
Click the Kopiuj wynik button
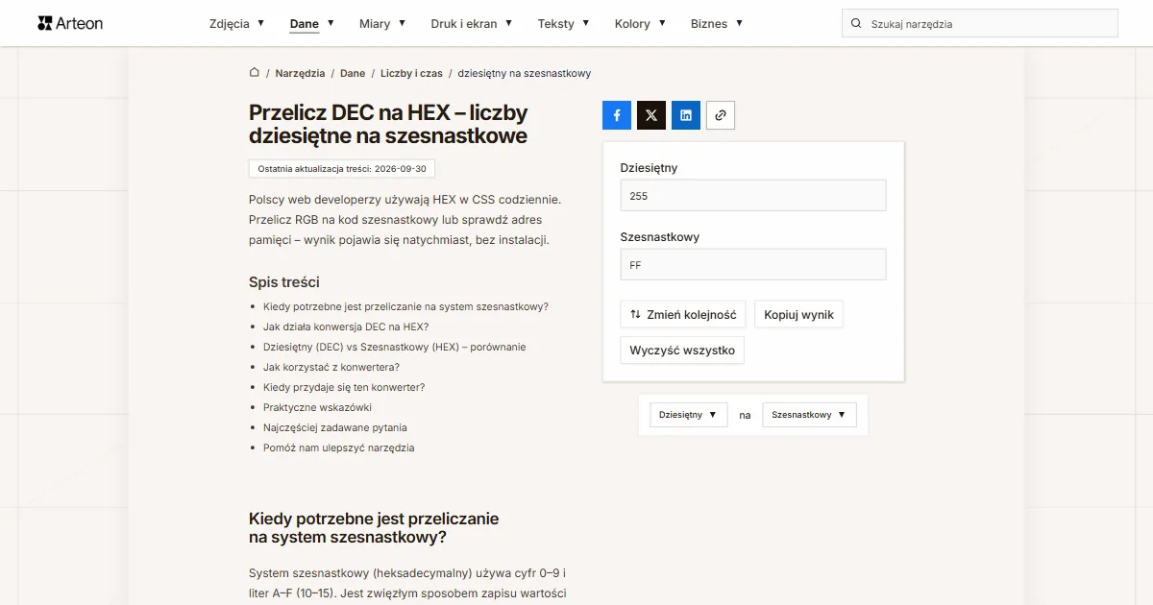pos(798,315)
